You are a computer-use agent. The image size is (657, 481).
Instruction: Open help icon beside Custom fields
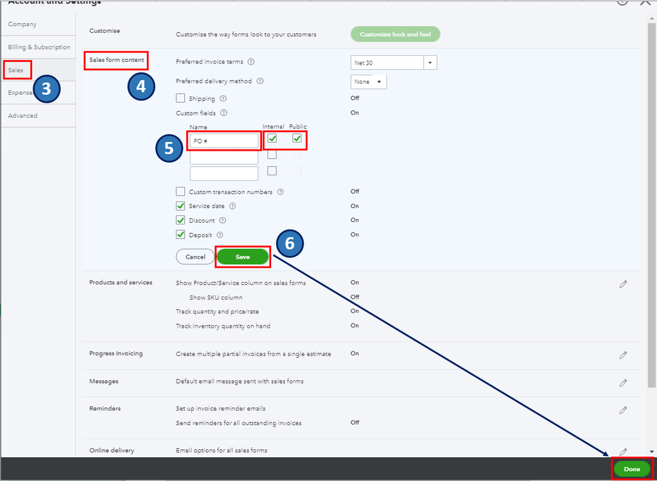pos(224,113)
